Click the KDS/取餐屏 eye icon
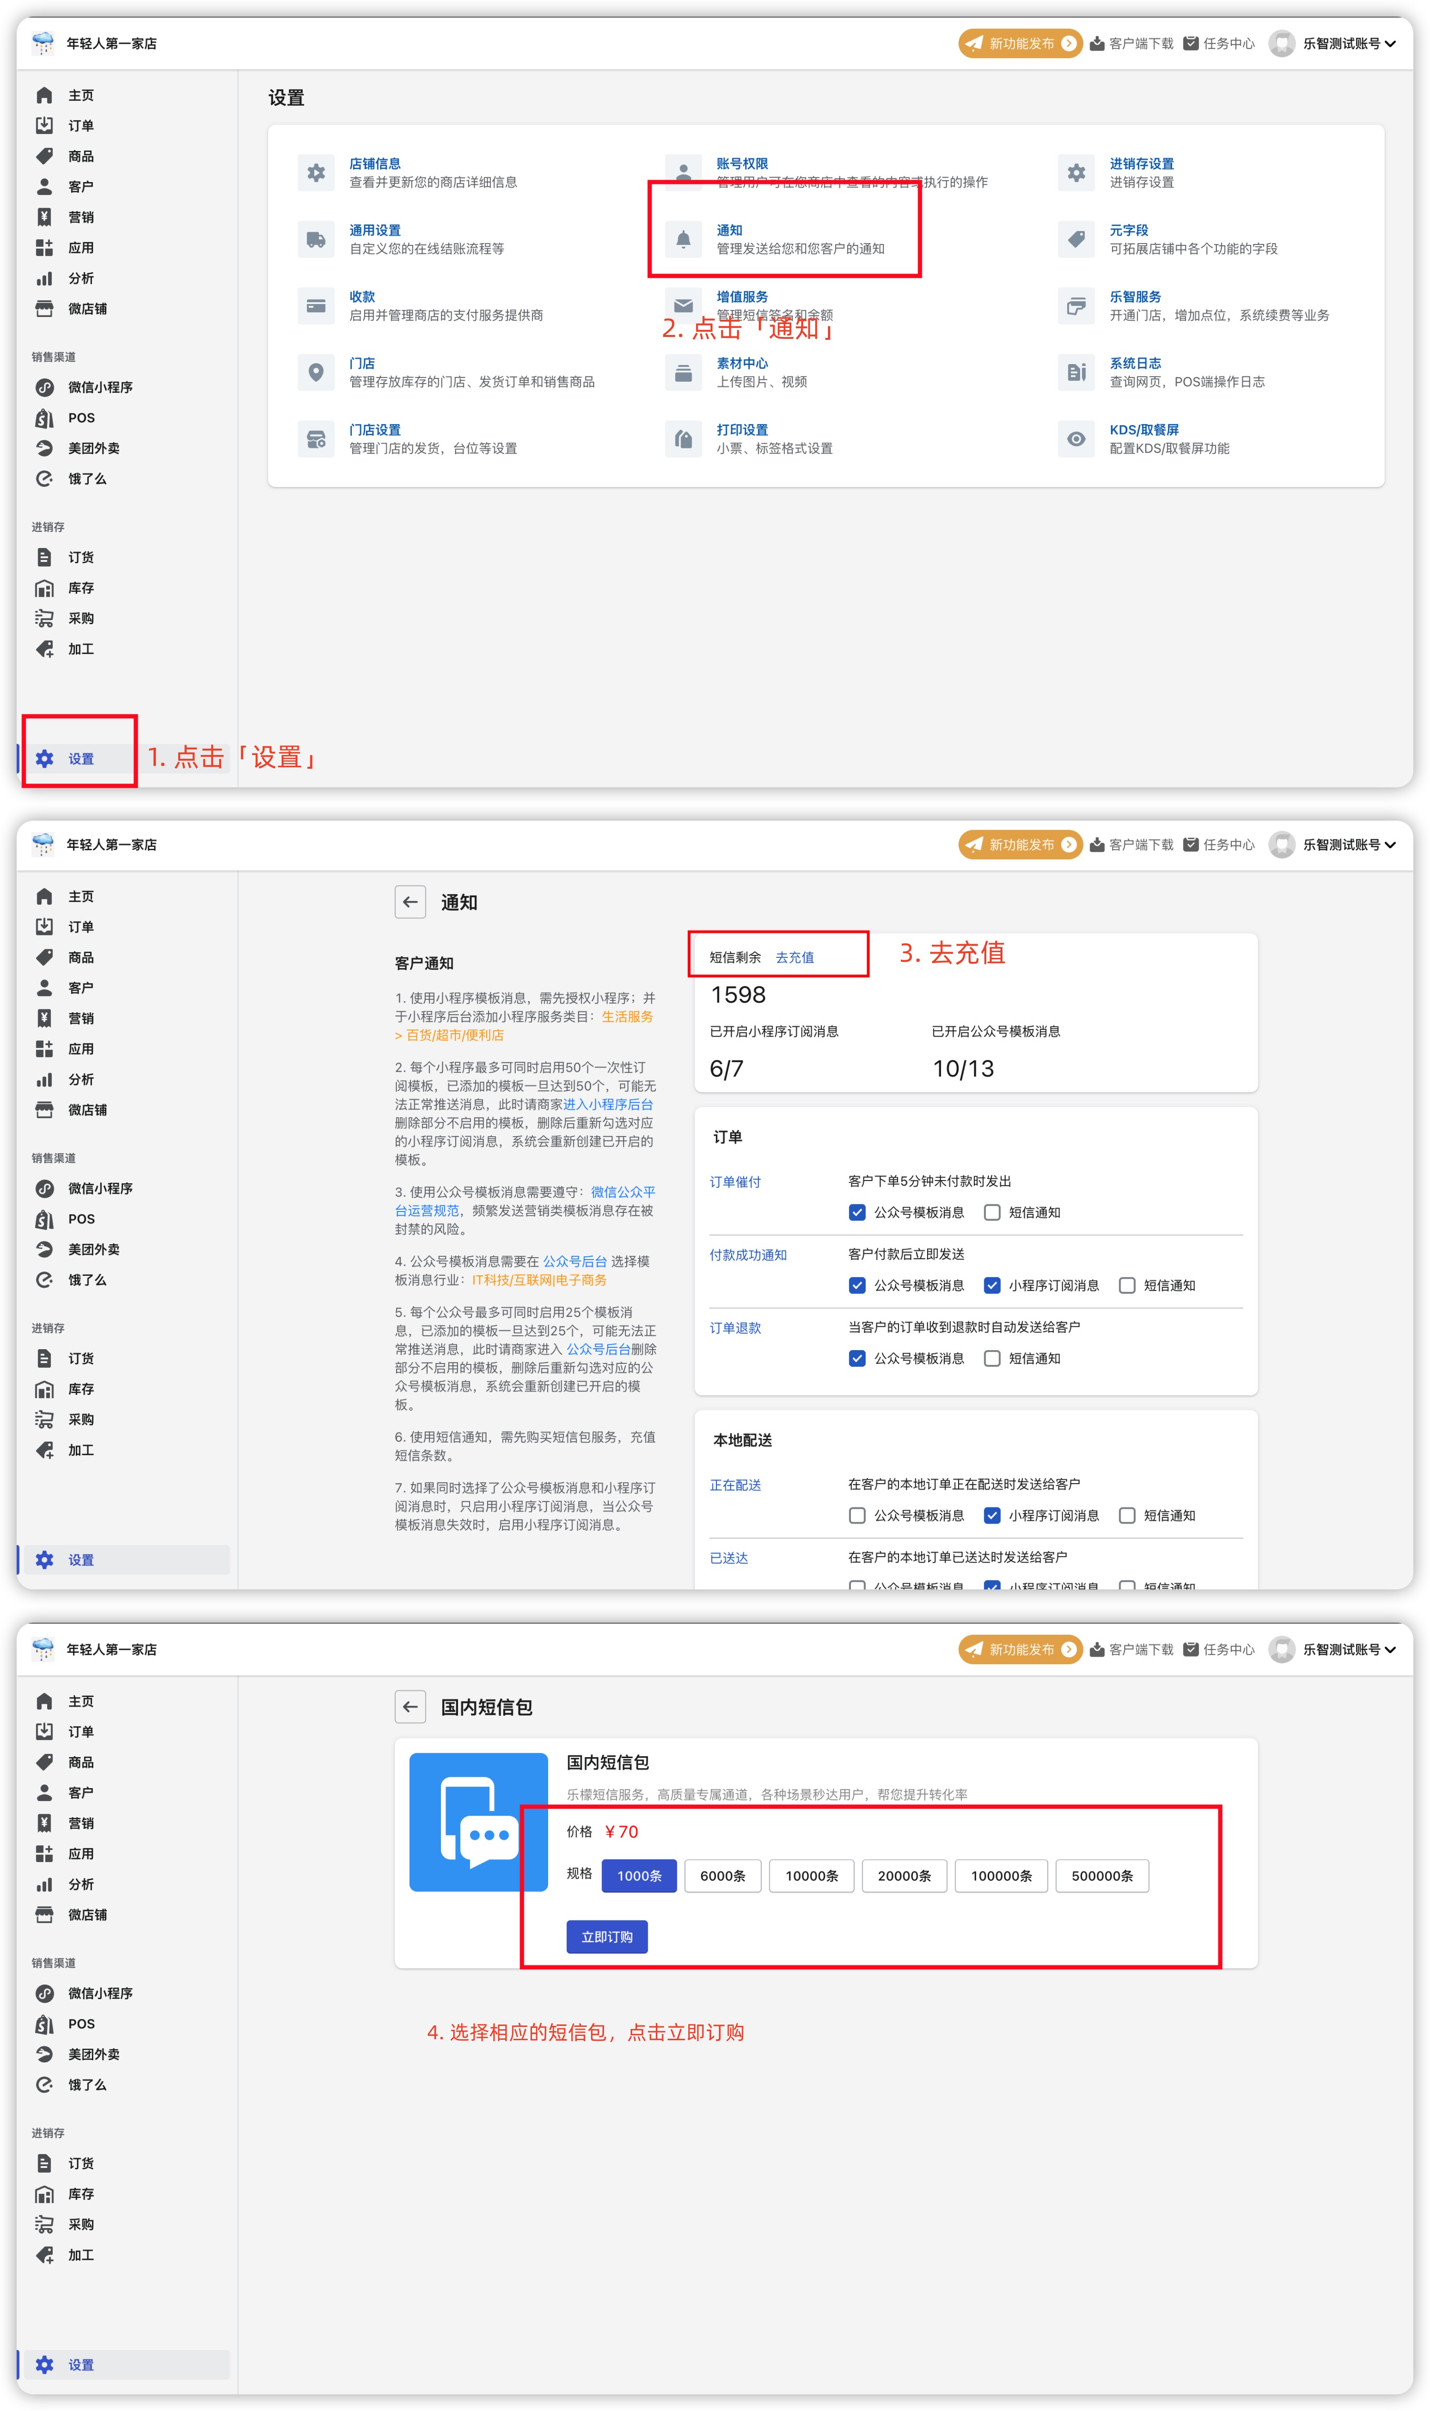Image resolution: width=1430 pixels, height=2411 pixels. (x=1076, y=438)
